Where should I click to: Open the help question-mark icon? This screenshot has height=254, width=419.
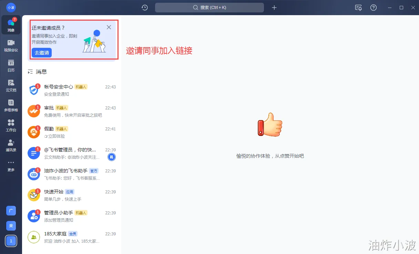[374, 8]
